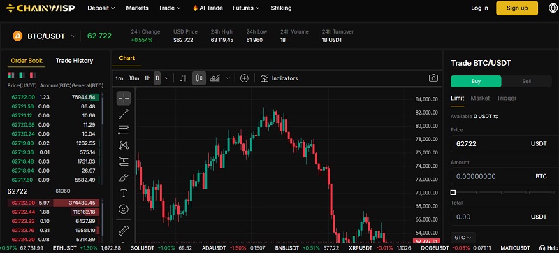Switch chart to bars style
The height and width of the screenshot is (253, 559).
point(183,78)
